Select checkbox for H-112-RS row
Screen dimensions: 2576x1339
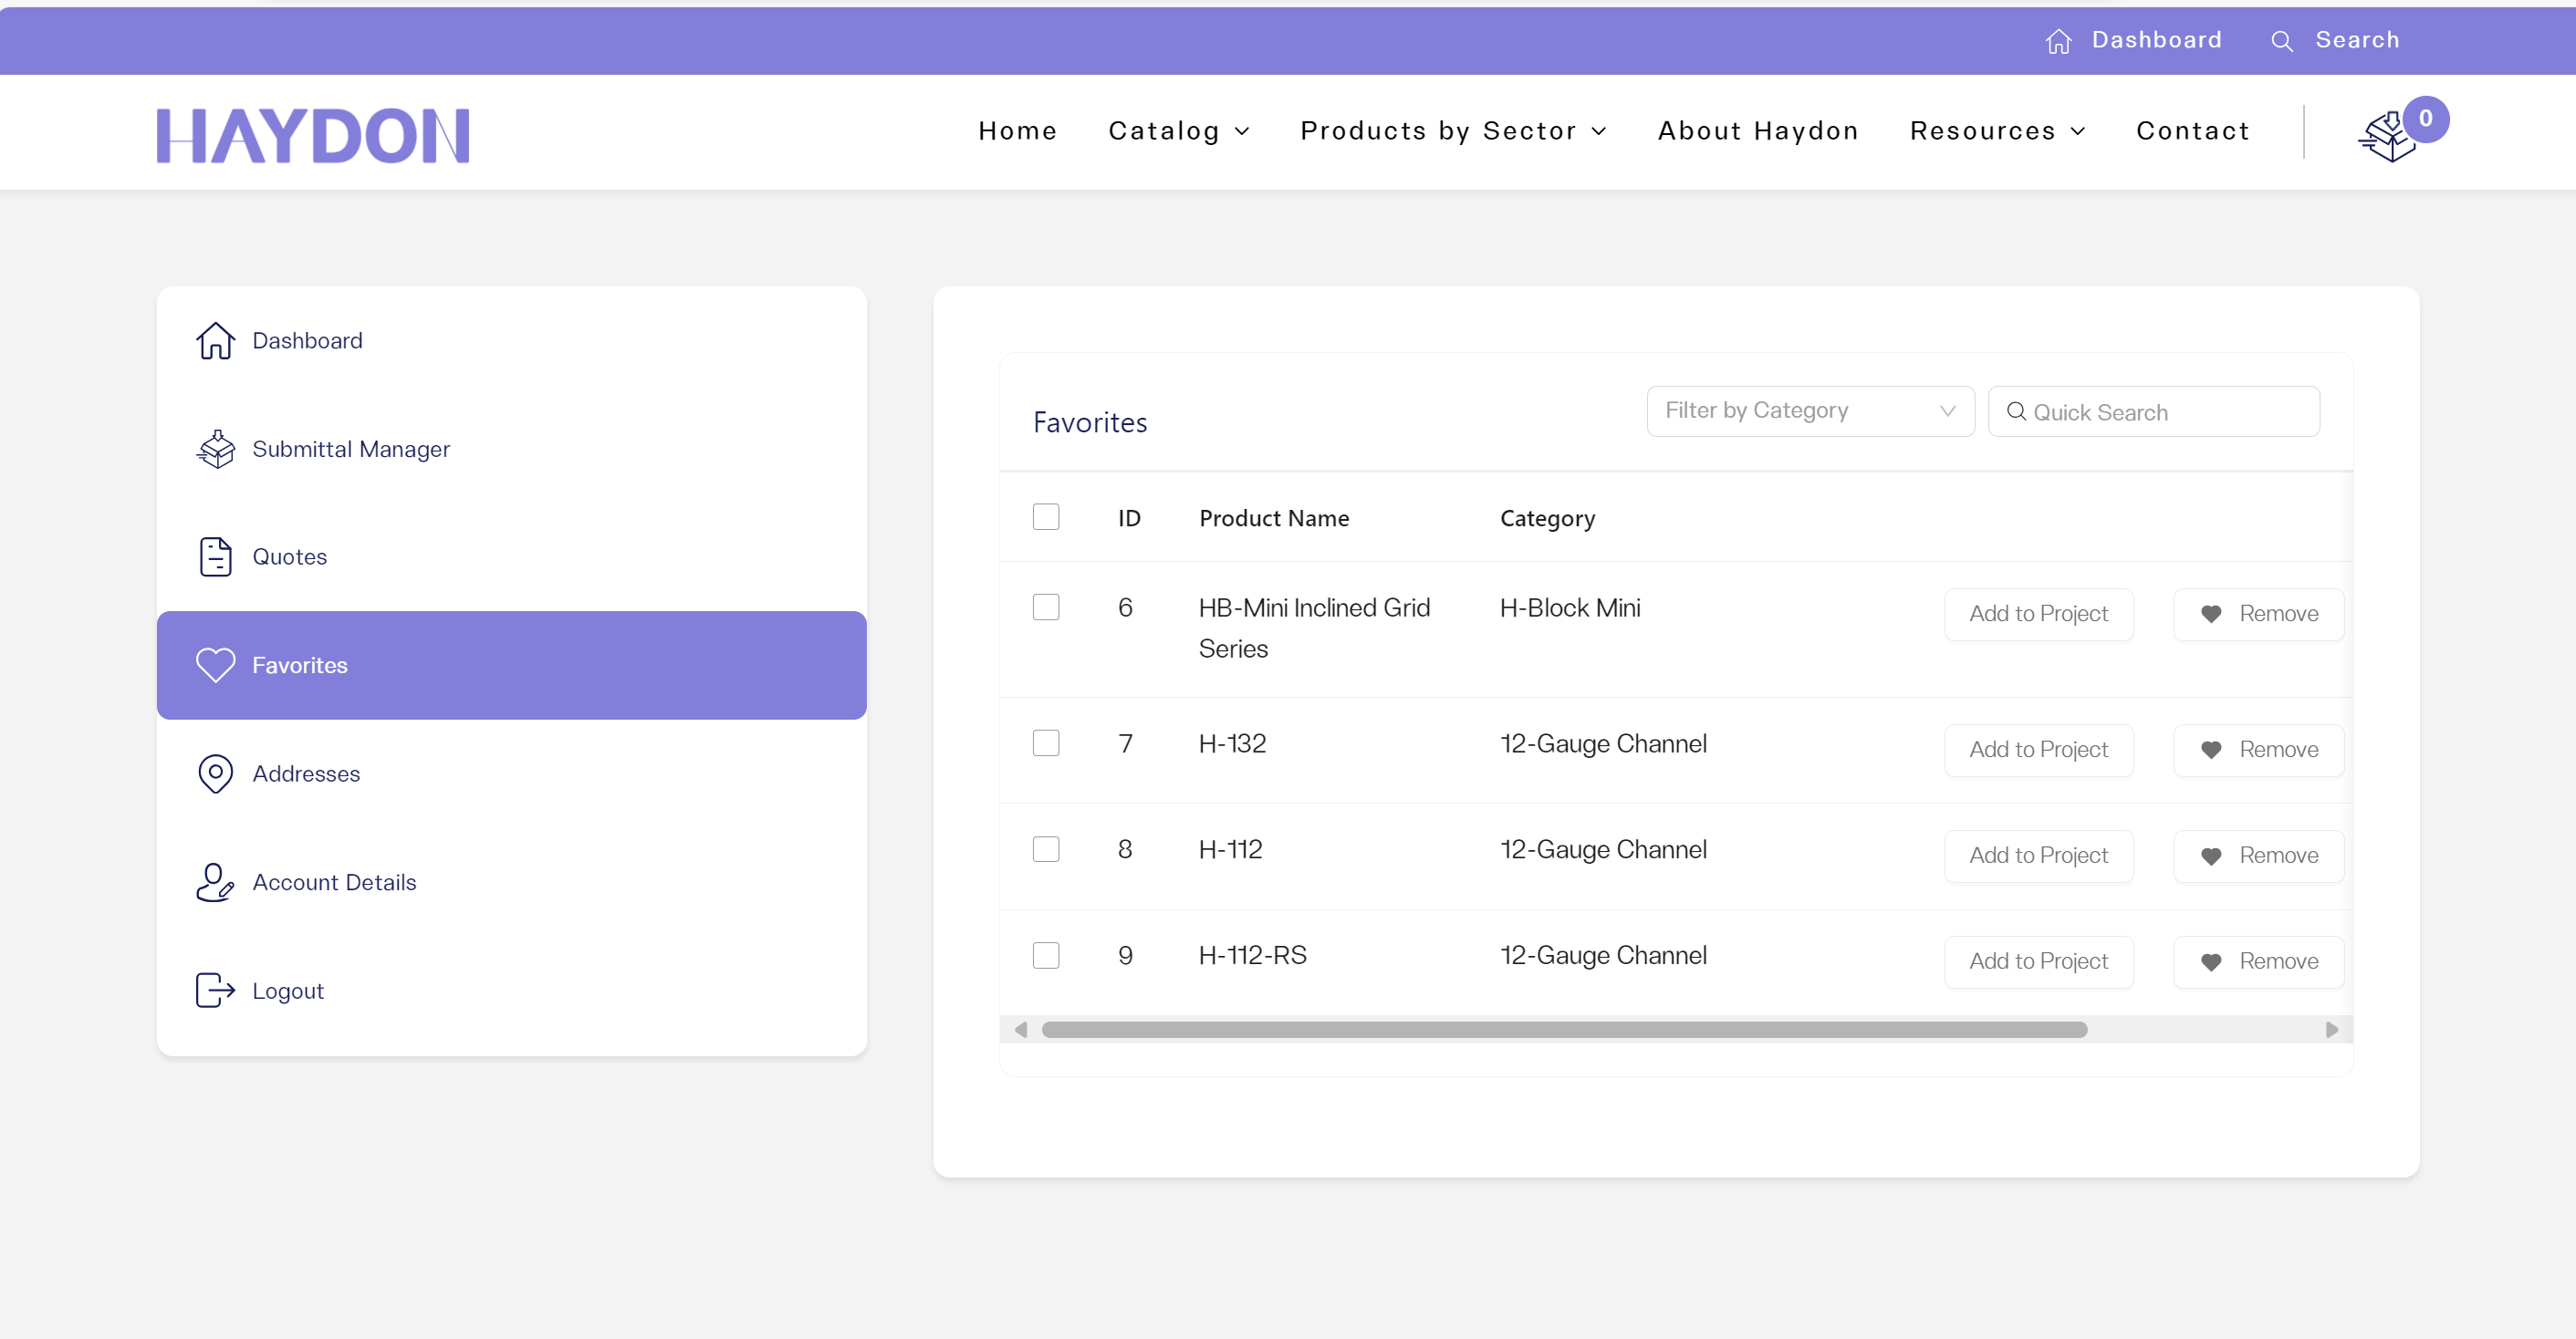point(1046,954)
